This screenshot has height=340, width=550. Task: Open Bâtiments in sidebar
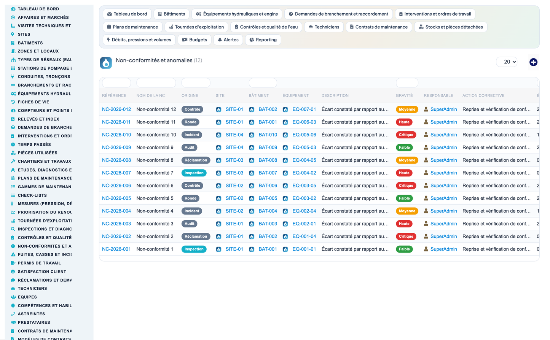tap(30, 43)
